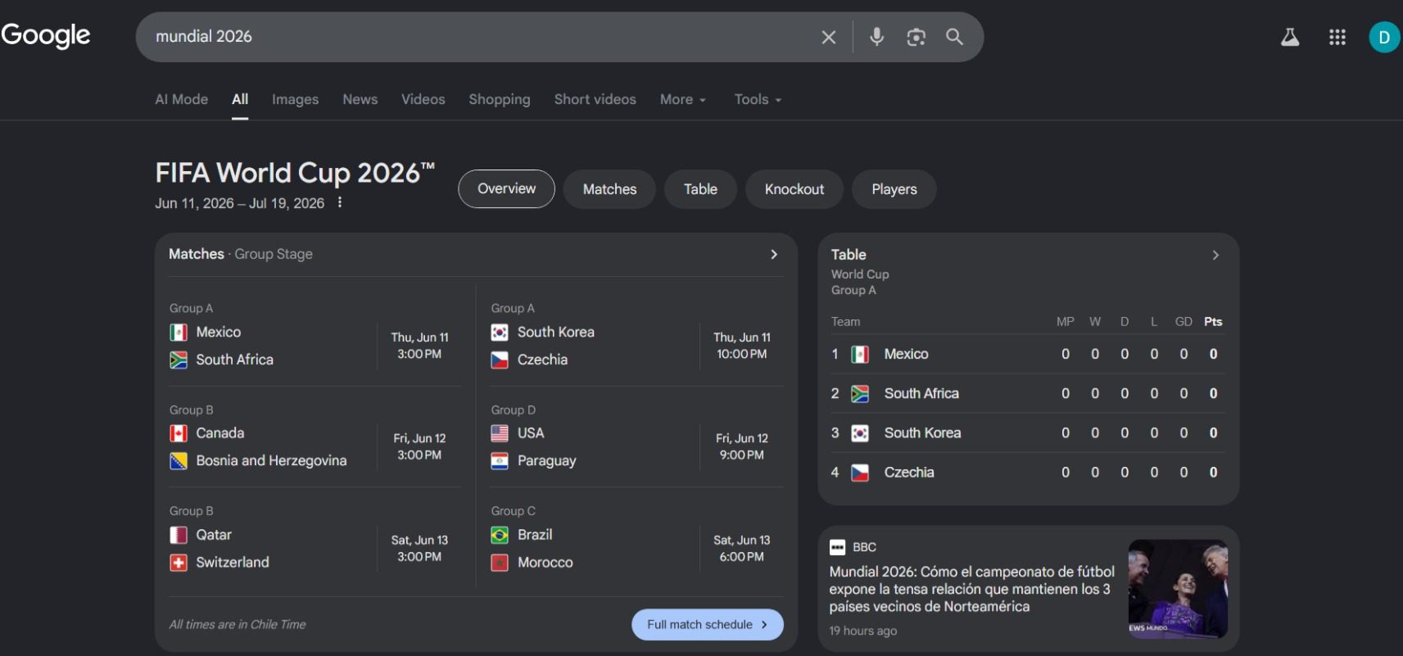View the Knockout chip
1403x656 pixels.
(794, 189)
